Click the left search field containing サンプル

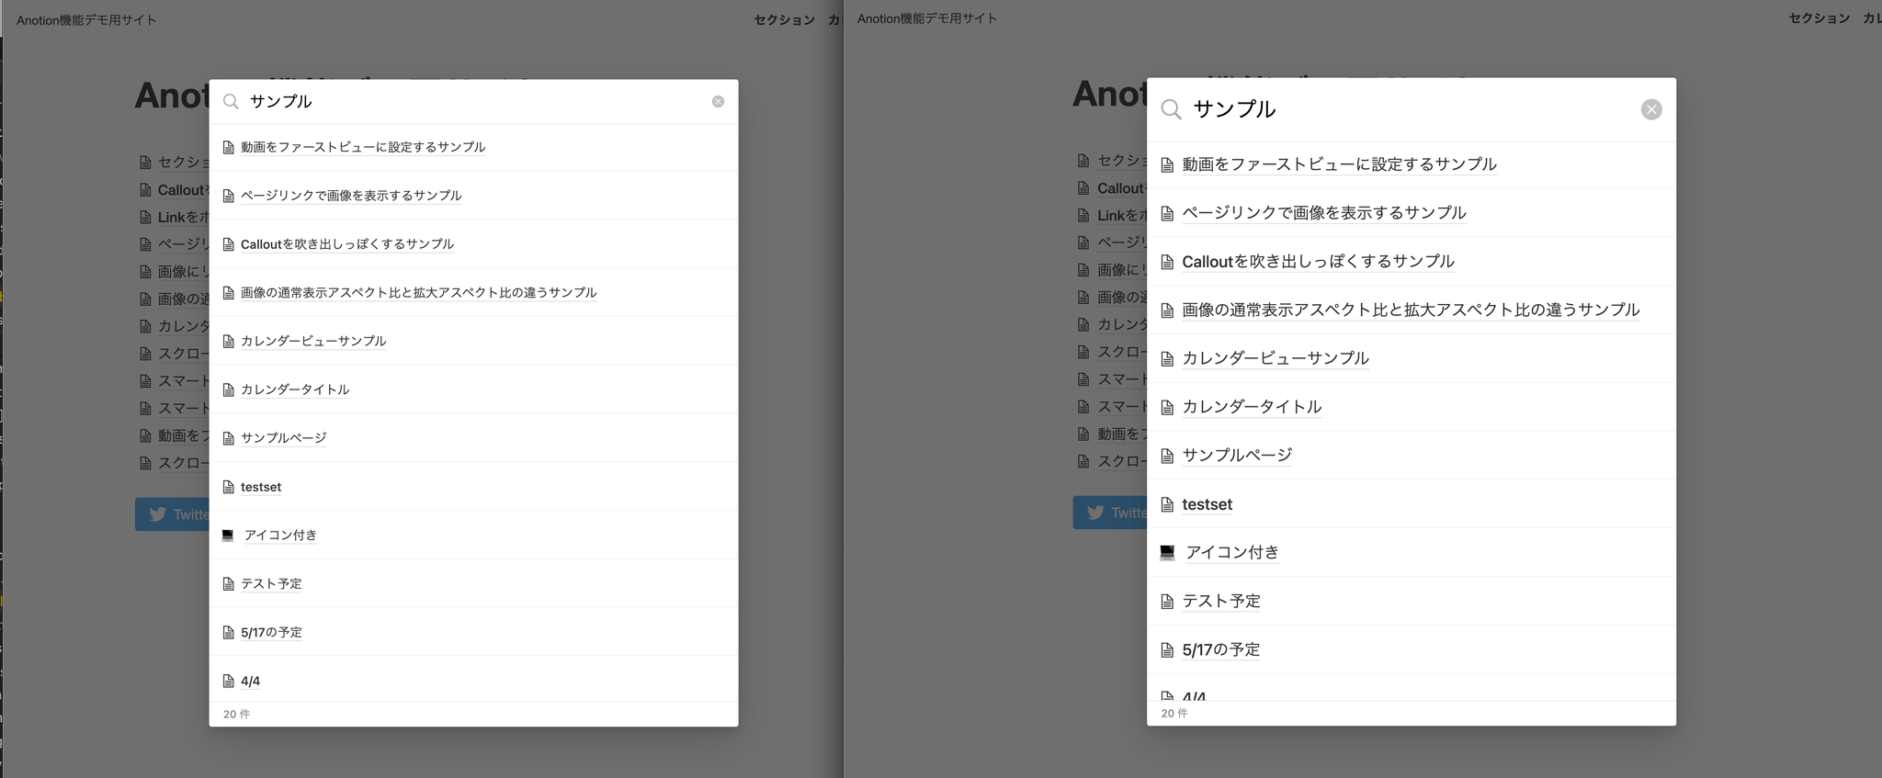[x=473, y=102]
